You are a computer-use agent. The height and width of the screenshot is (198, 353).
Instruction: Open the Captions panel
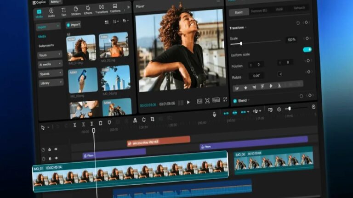[x=115, y=8]
